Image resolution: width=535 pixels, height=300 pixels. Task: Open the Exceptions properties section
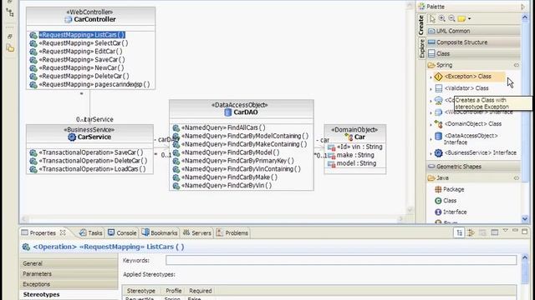point(69,284)
